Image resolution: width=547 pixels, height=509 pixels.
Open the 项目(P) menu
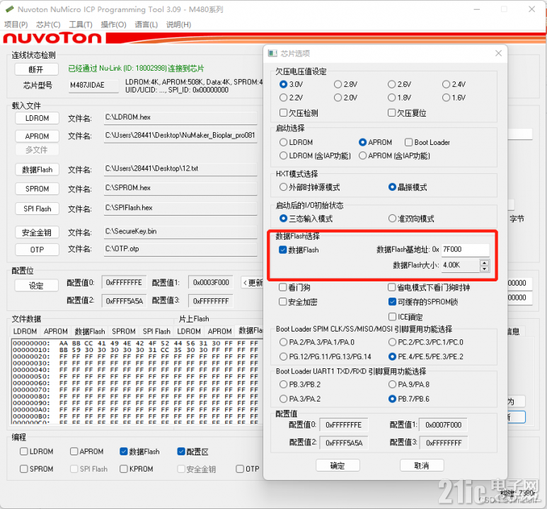(x=16, y=25)
